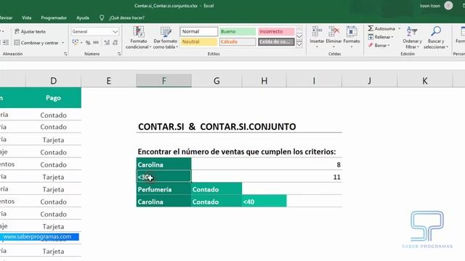The width and height of the screenshot is (465, 261).
Task: Apply the Cálculo cell style
Action: 238,42
